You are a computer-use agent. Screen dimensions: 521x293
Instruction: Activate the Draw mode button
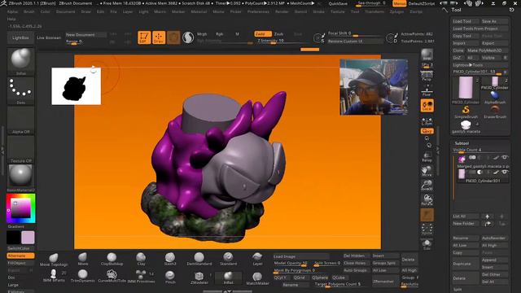[x=159, y=37]
